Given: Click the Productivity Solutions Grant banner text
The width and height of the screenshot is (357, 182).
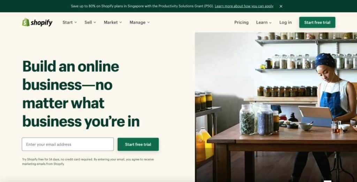Looking at the screenshot, I should pos(142,6).
